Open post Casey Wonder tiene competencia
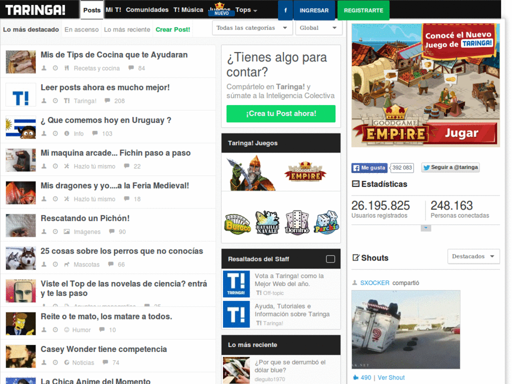This screenshot has height=384, width=512. (103, 349)
